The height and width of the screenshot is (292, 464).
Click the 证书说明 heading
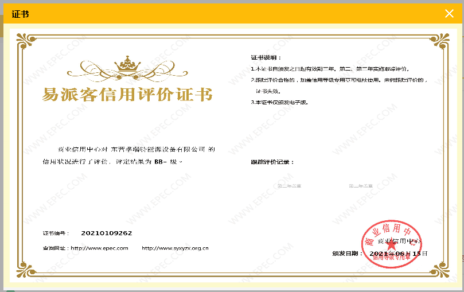click(x=266, y=58)
